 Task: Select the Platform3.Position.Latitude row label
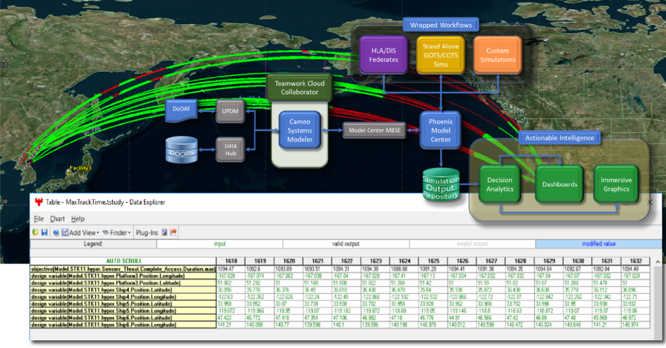(123, 283)
